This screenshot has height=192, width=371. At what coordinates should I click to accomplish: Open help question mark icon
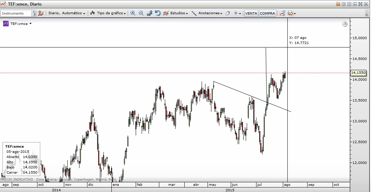[x=344, y=4]
